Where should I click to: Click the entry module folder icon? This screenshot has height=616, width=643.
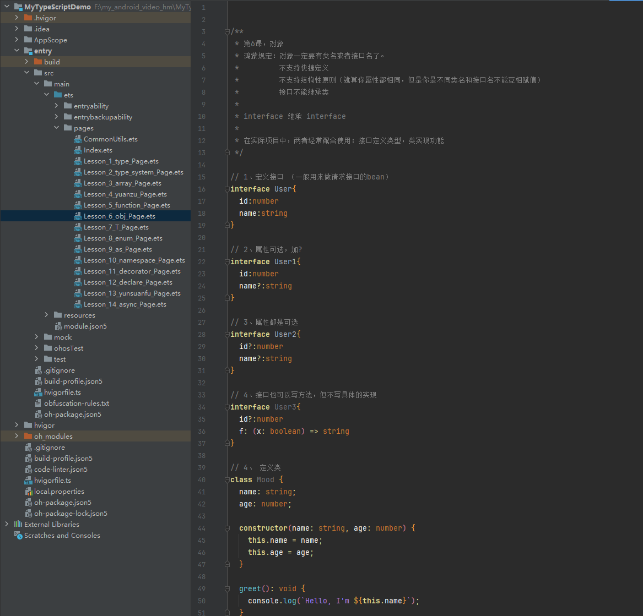click(28, 51)
